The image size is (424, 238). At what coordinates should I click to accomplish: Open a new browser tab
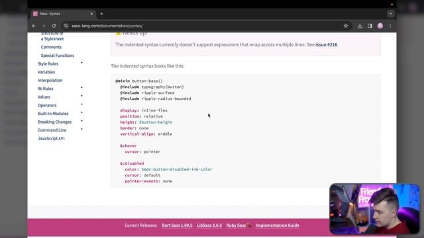(x=101, y=14)
